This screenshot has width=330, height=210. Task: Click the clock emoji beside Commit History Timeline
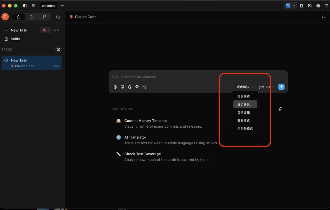click(119, 121)
